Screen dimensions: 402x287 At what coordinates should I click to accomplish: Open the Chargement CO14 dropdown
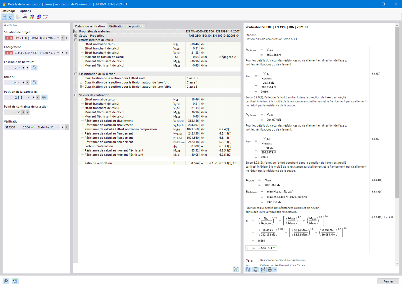(x=58, y=53)
